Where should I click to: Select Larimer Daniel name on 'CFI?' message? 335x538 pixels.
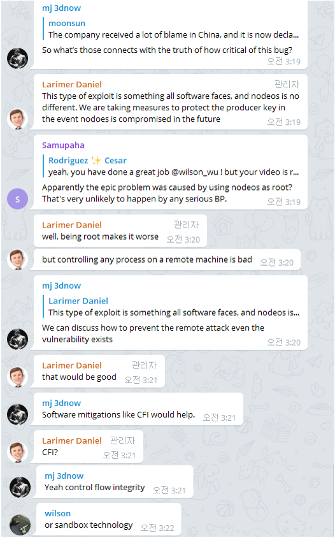coord(72,440)
